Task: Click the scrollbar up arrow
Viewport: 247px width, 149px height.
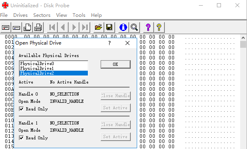Action: coord(243,38)
